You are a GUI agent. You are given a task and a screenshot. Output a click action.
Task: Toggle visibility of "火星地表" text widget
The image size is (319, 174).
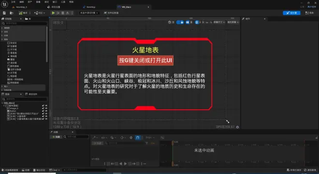coord(46,116)
